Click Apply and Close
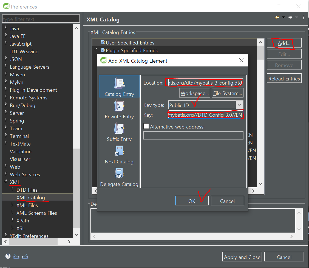 (242, 257)
